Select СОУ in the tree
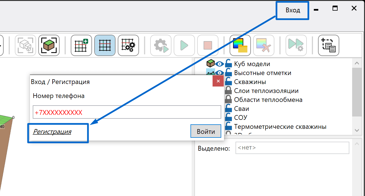This screenshot has height=196, width=365. (x=241, y=118)
